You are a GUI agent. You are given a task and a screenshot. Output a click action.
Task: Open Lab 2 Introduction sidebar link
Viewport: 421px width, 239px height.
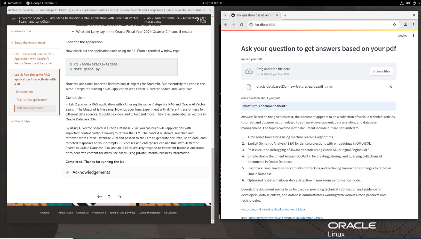[x=24, y=92]
